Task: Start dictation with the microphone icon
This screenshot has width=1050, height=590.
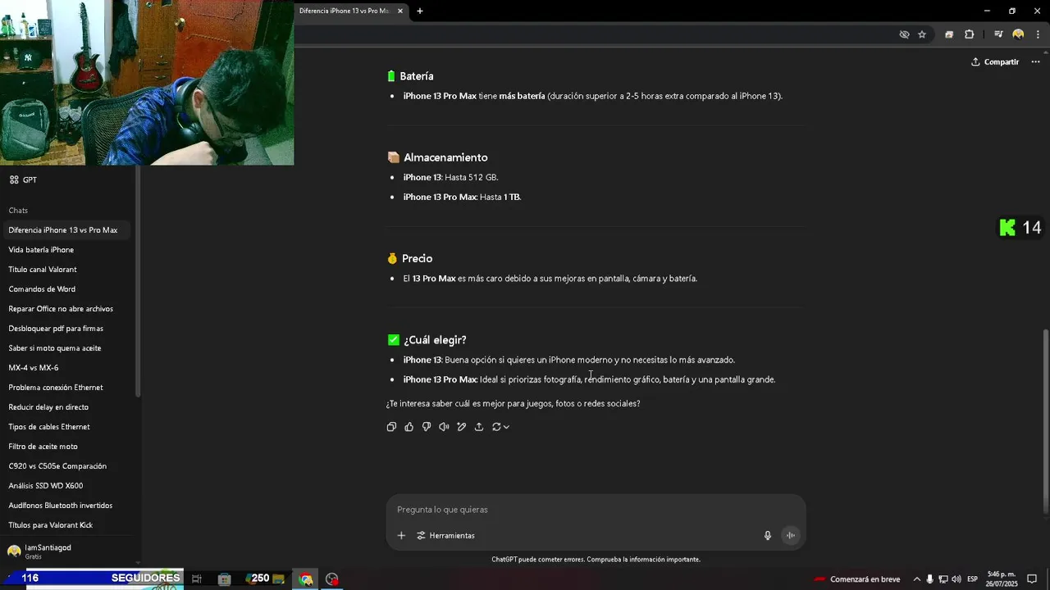Action: (768, 535)
